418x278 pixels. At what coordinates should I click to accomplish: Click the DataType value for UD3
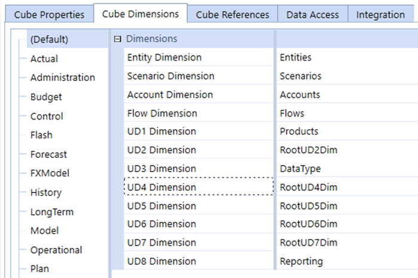pos(347,169)
